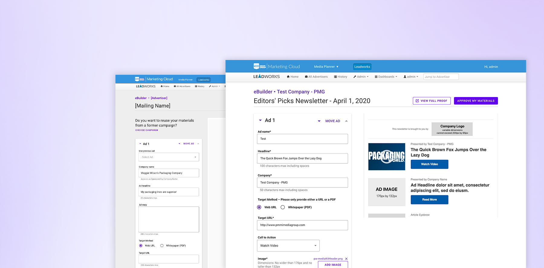Screen dimensions: 544x268
Task: Open the Select Ad dropdown in the back window
Action: click(169, 157)
